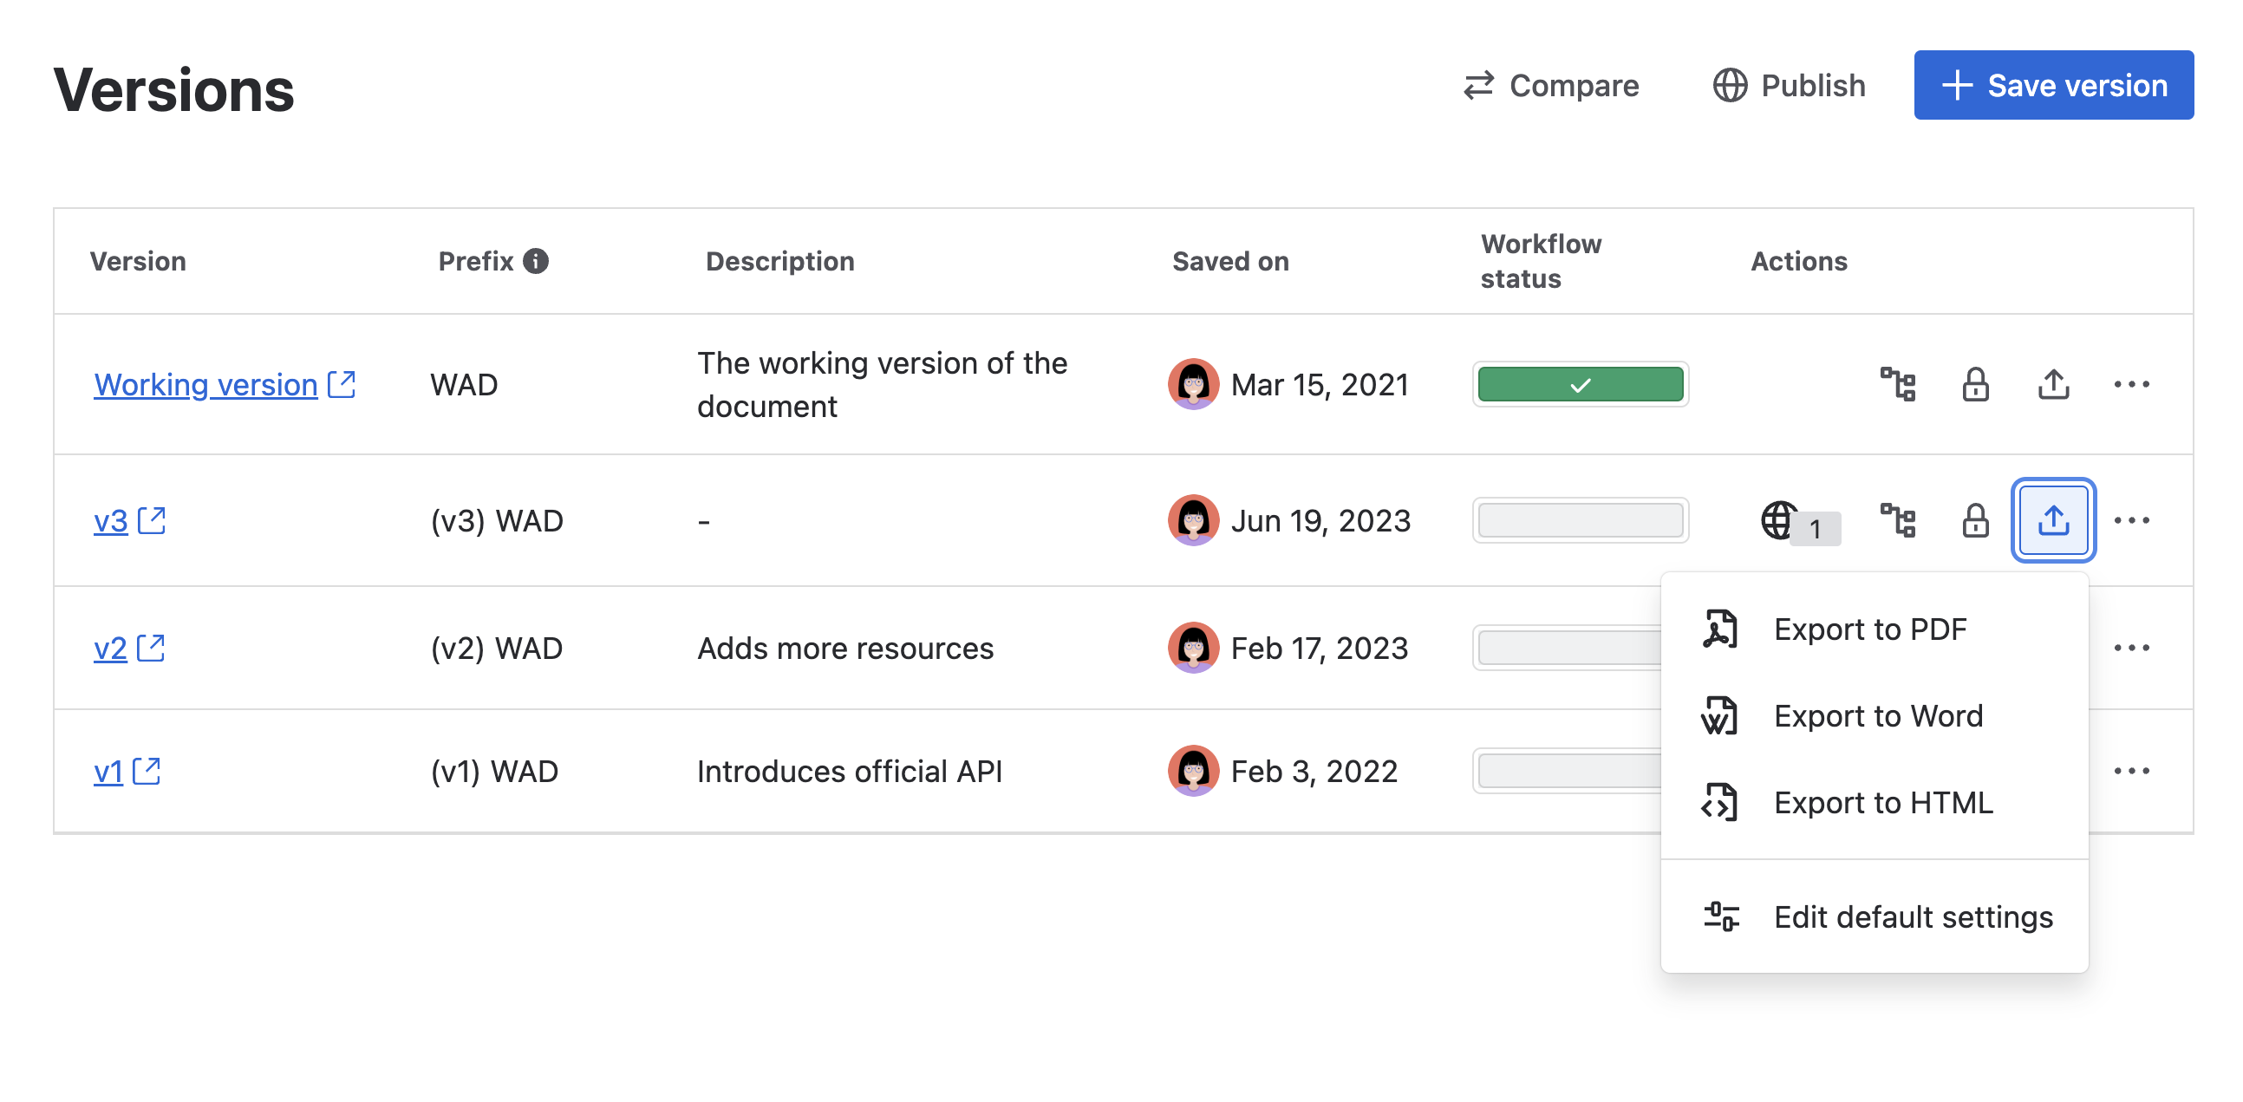
Task: Click the lock icon in Working version row
Action: coord(1975,384)
